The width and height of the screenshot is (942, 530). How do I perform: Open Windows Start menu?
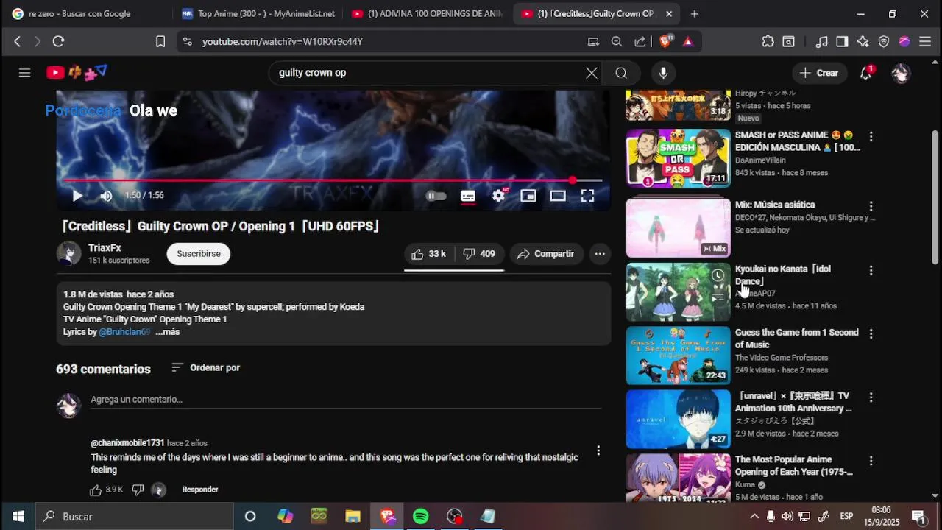[18, 517]
